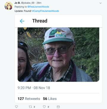Open the @RealJamesWoods mention link
Screen dimensions: 107x109
[x=38, y=7]
